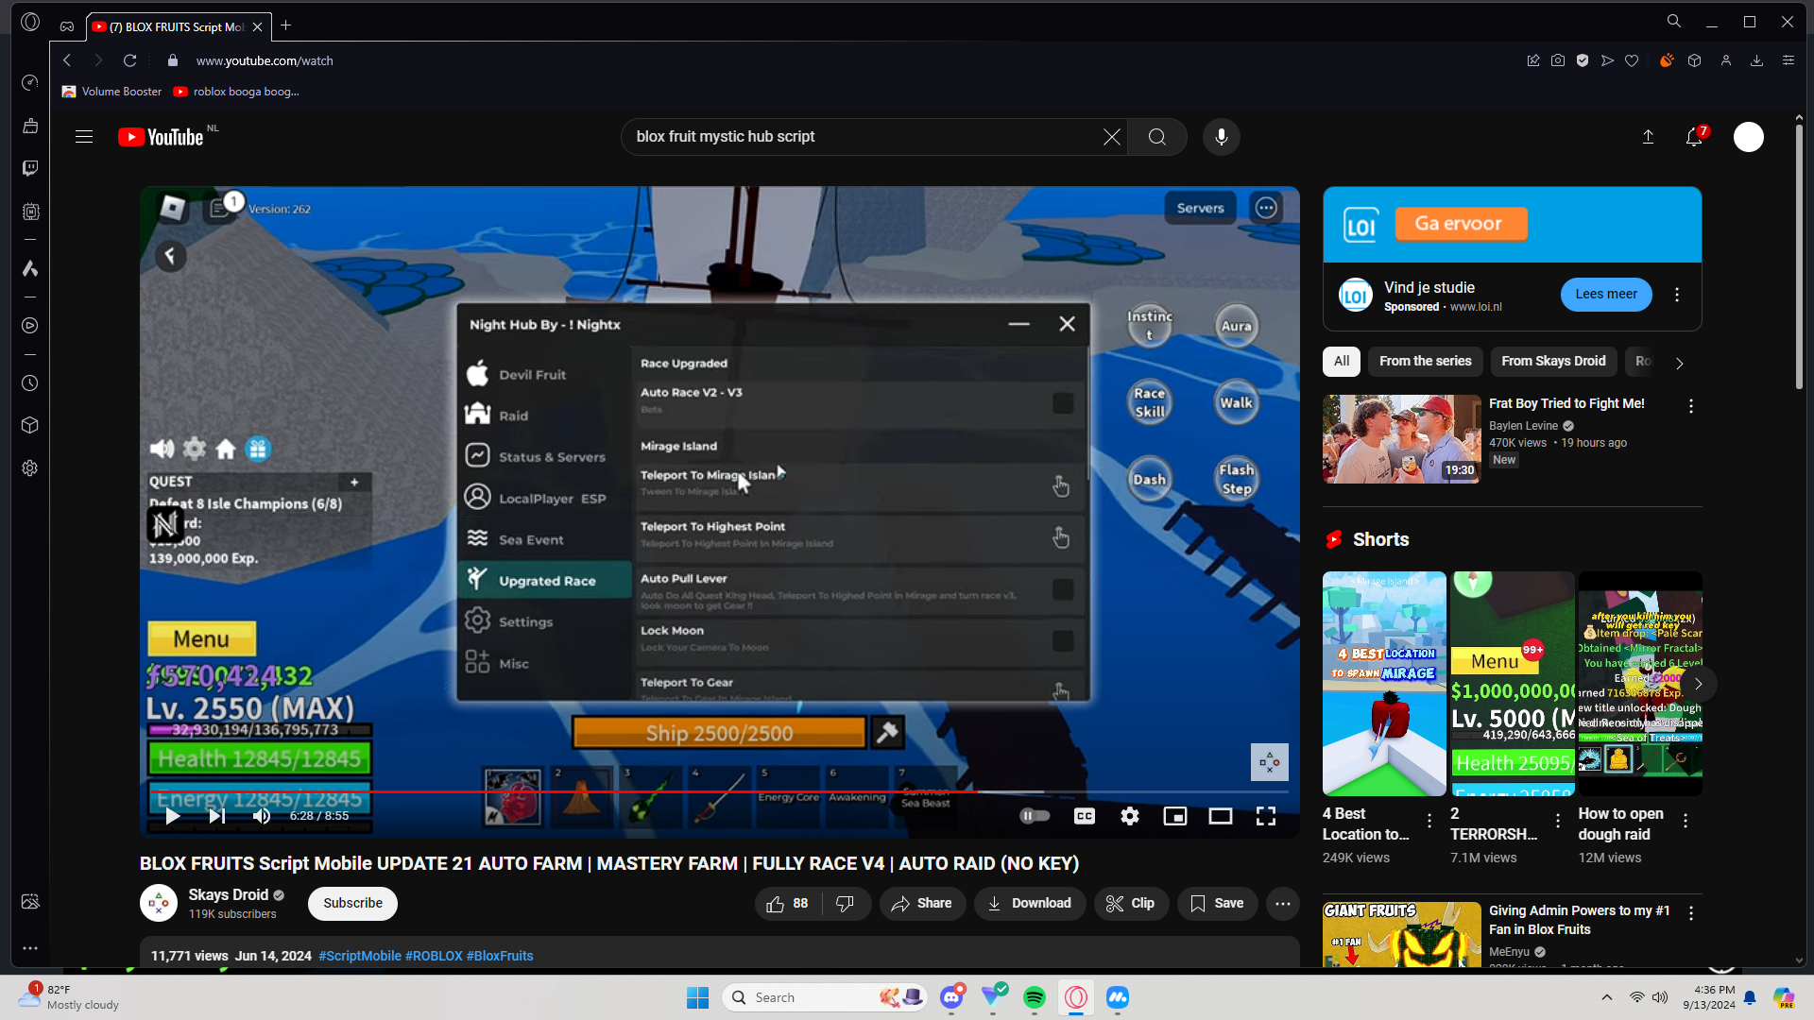Show hidden system tray icons
The image size is (1814, 1020).
pos(1607,997)
